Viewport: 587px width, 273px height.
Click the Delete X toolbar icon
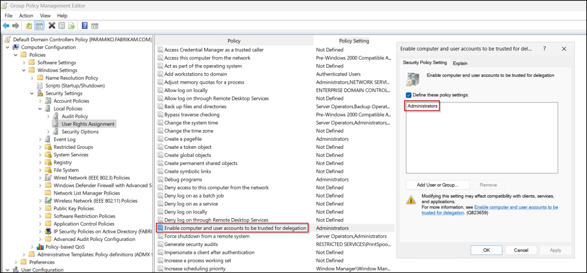coord(52,26)
